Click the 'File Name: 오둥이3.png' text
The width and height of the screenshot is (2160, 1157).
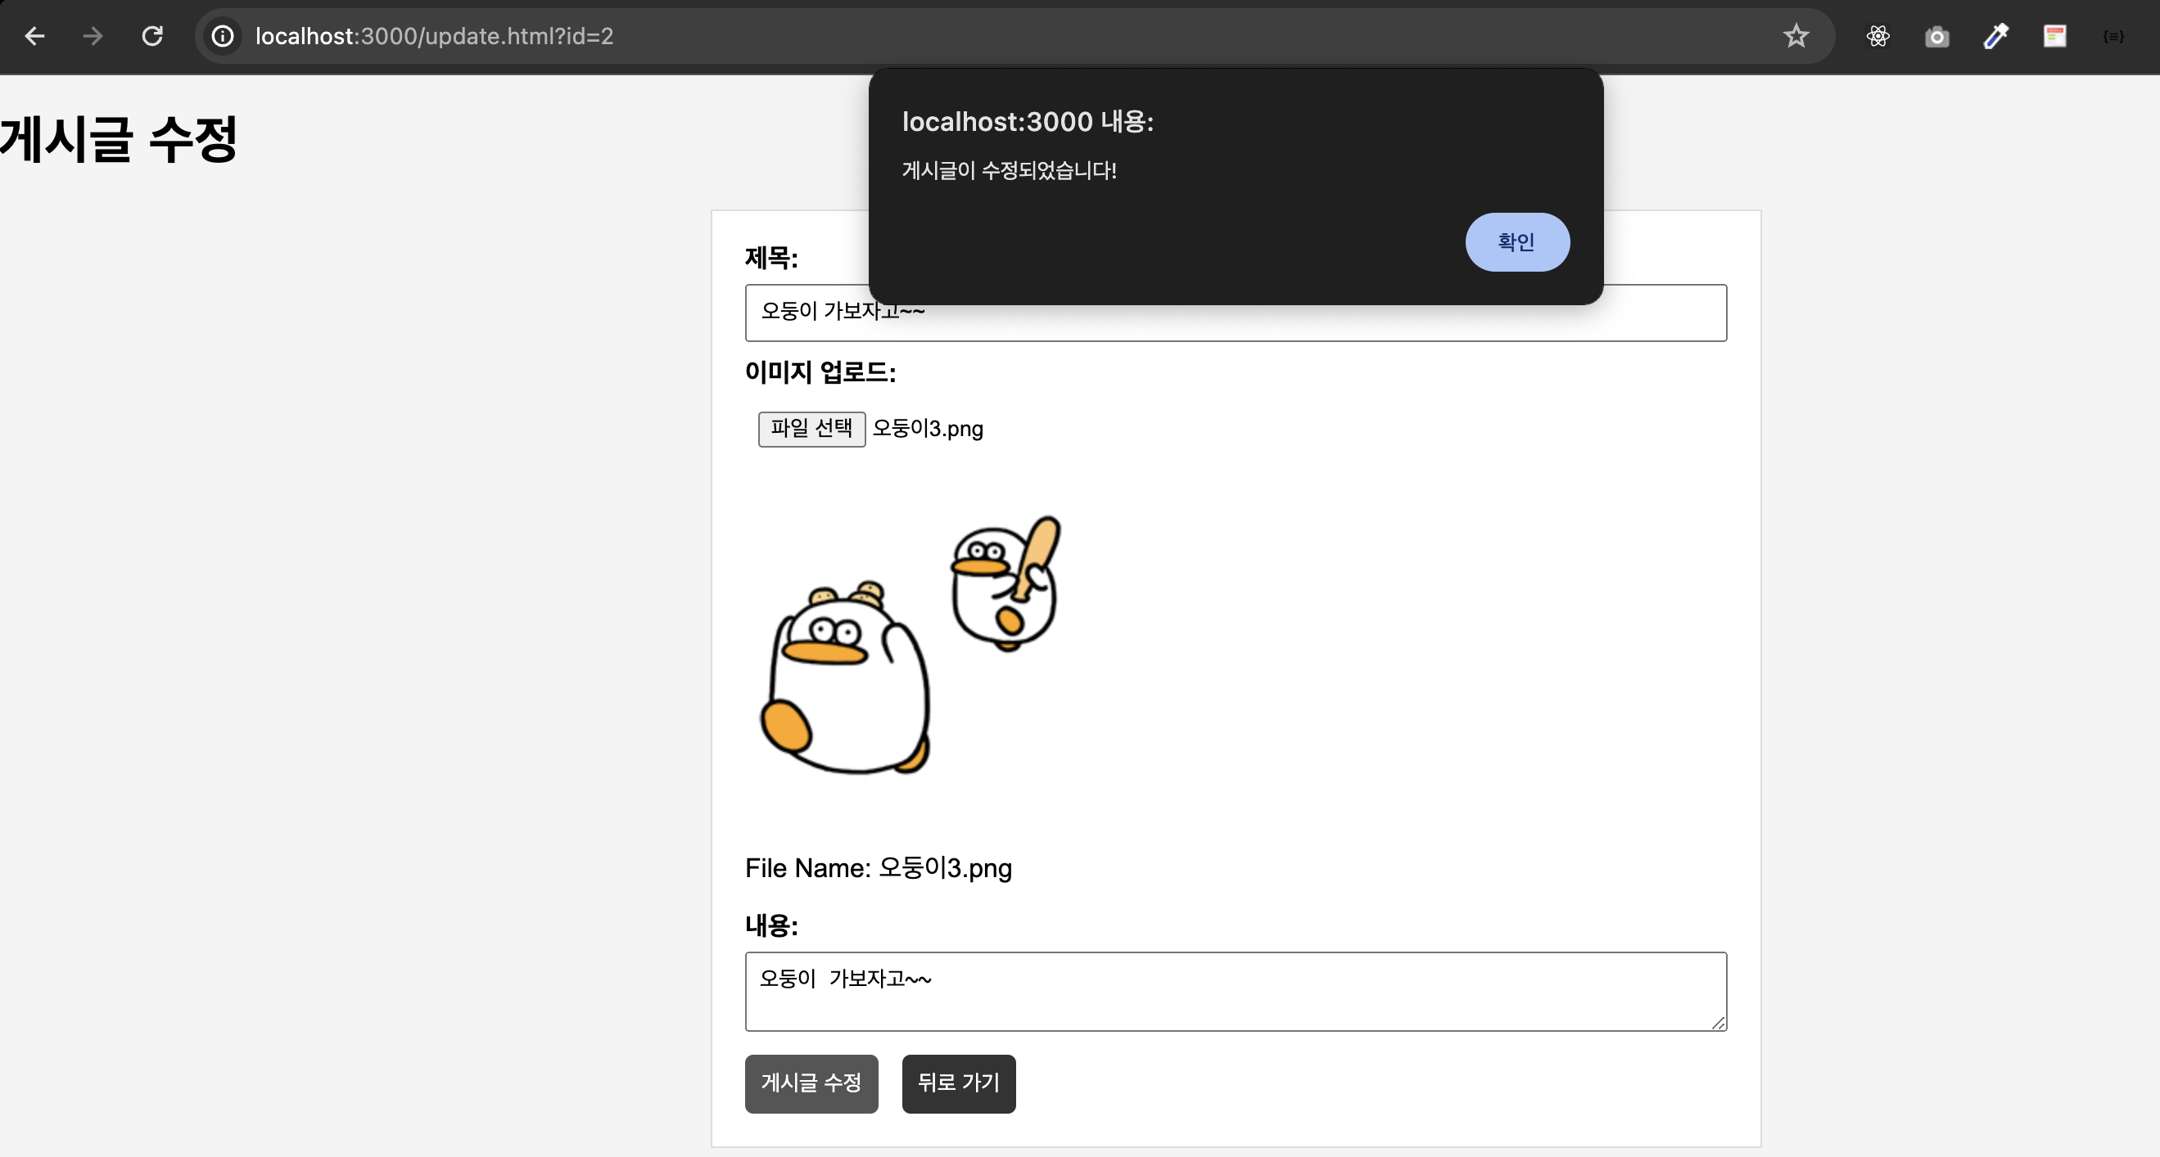878,867
